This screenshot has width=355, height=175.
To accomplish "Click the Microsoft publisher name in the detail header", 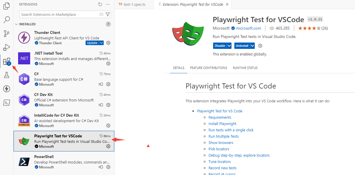I will point(221,28).
